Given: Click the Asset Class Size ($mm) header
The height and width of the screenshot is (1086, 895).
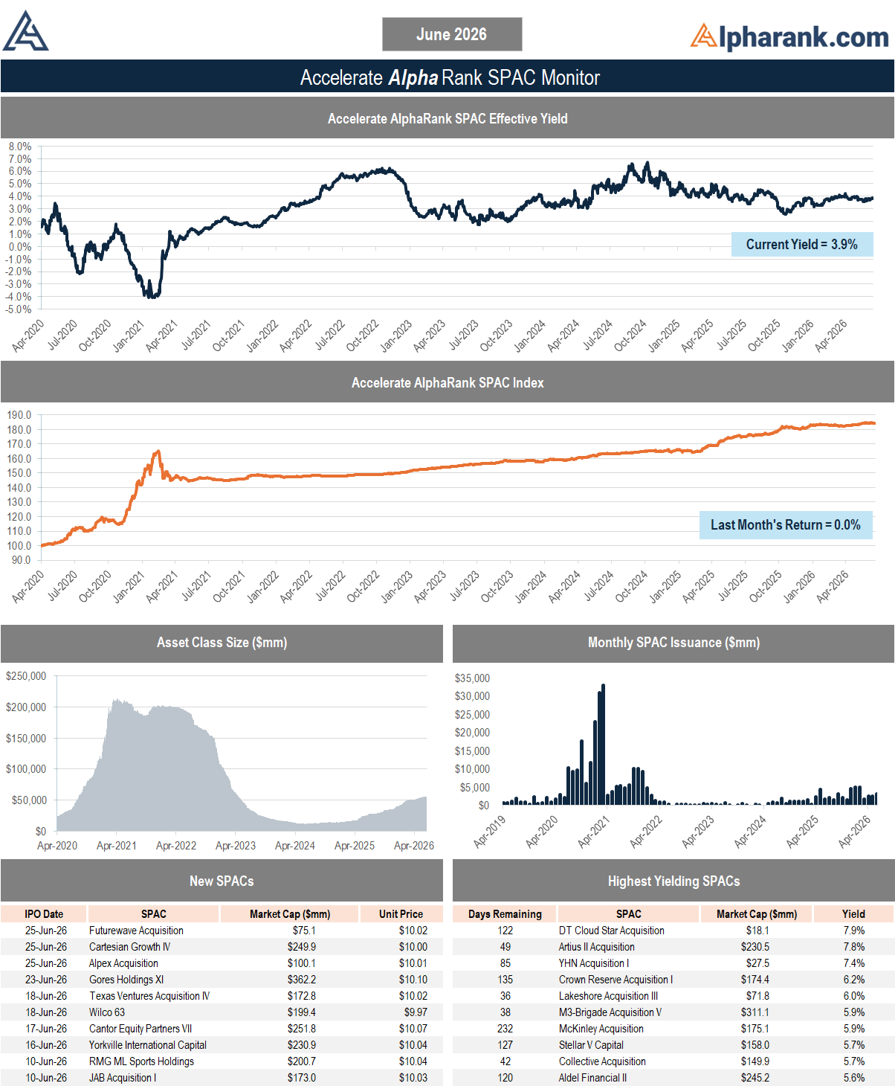Looking at the screenshot, I should [222, 643].
